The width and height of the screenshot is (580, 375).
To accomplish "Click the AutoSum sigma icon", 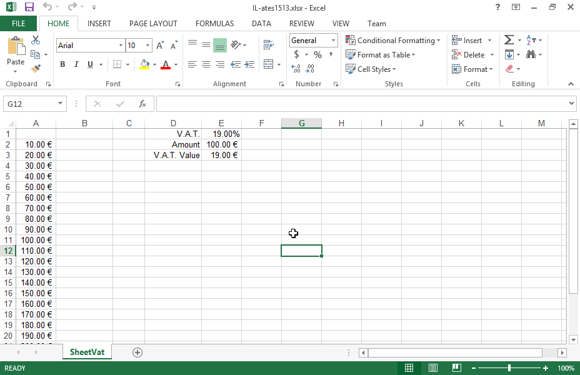I will [509, 41].
